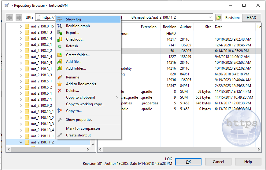This screenshot has height=170, width=266.
Task: Click the folder icon of uat_2.198.3_1
Action: tap(27, 69)
